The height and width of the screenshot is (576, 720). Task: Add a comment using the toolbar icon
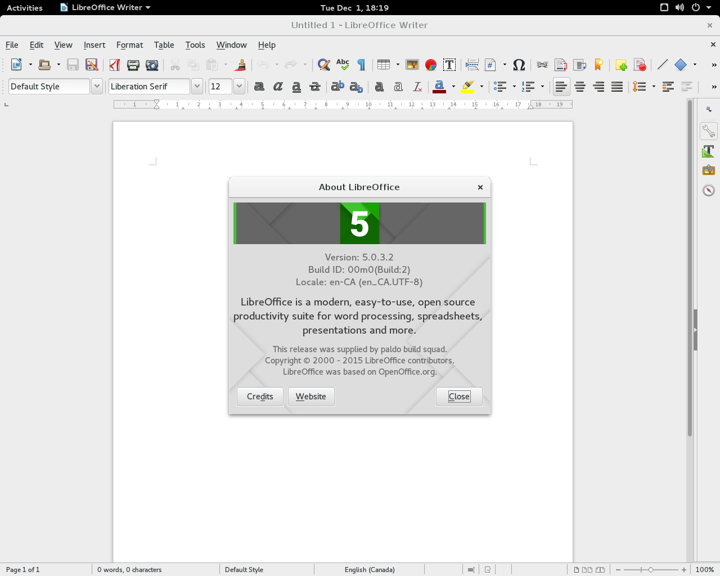[x=622, y=65]
